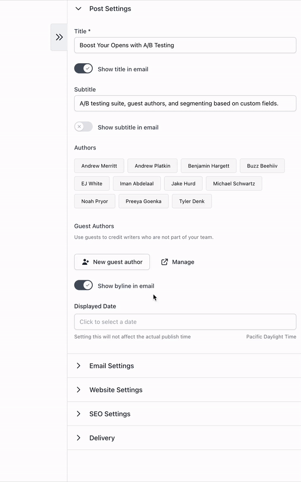Screen dimensions: 301x482
Task: Choose Tyler Denk author chip
Action: tap(192, 201)
